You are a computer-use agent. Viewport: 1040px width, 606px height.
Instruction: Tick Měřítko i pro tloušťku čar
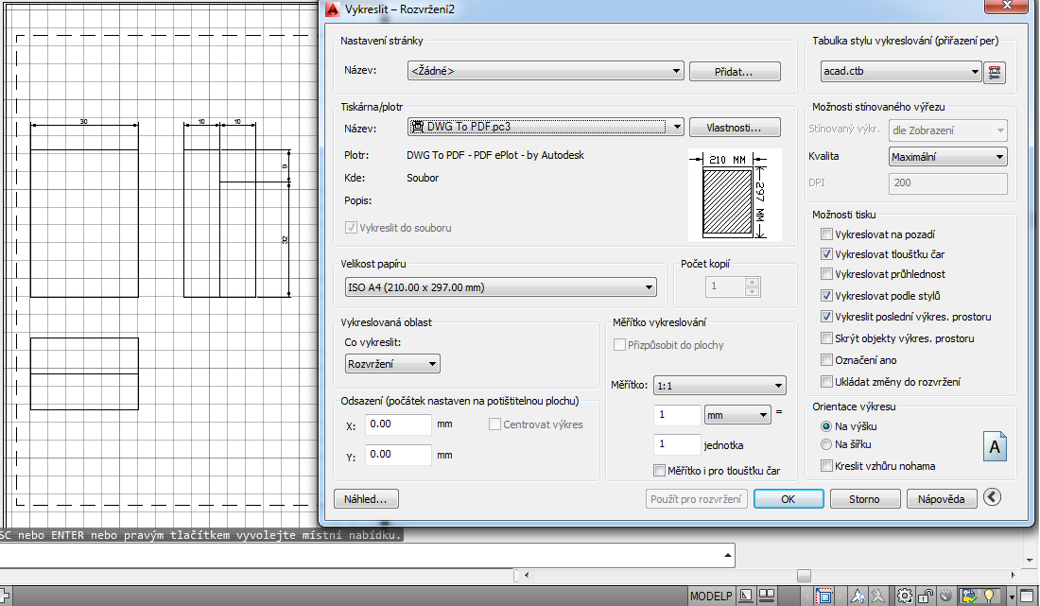tap(660, 470)
